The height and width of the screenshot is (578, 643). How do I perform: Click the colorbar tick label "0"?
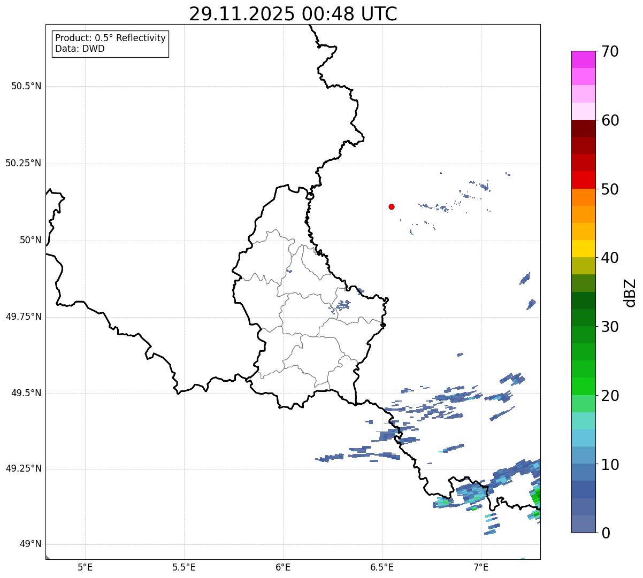point(606,533)
